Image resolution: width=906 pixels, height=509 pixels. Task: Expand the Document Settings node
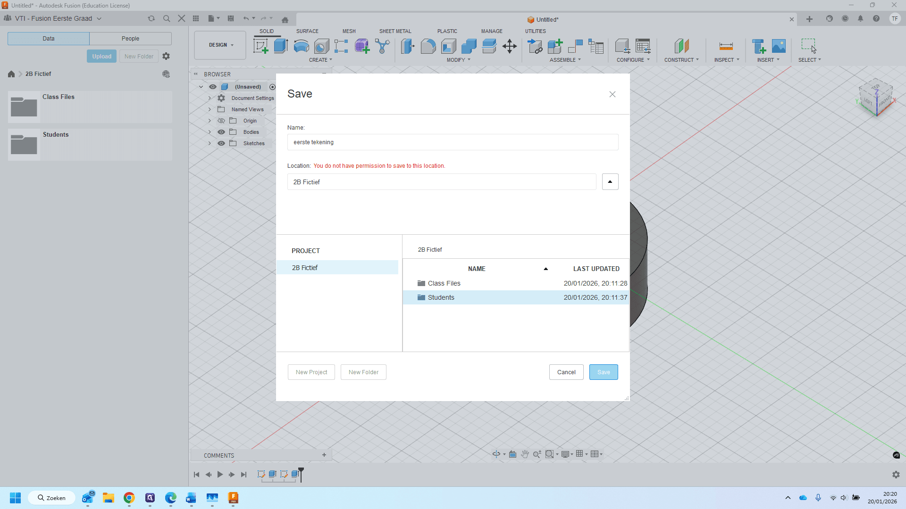[210, 98]
